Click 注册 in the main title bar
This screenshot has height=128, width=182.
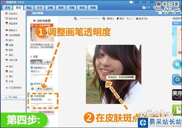[144, 2]
